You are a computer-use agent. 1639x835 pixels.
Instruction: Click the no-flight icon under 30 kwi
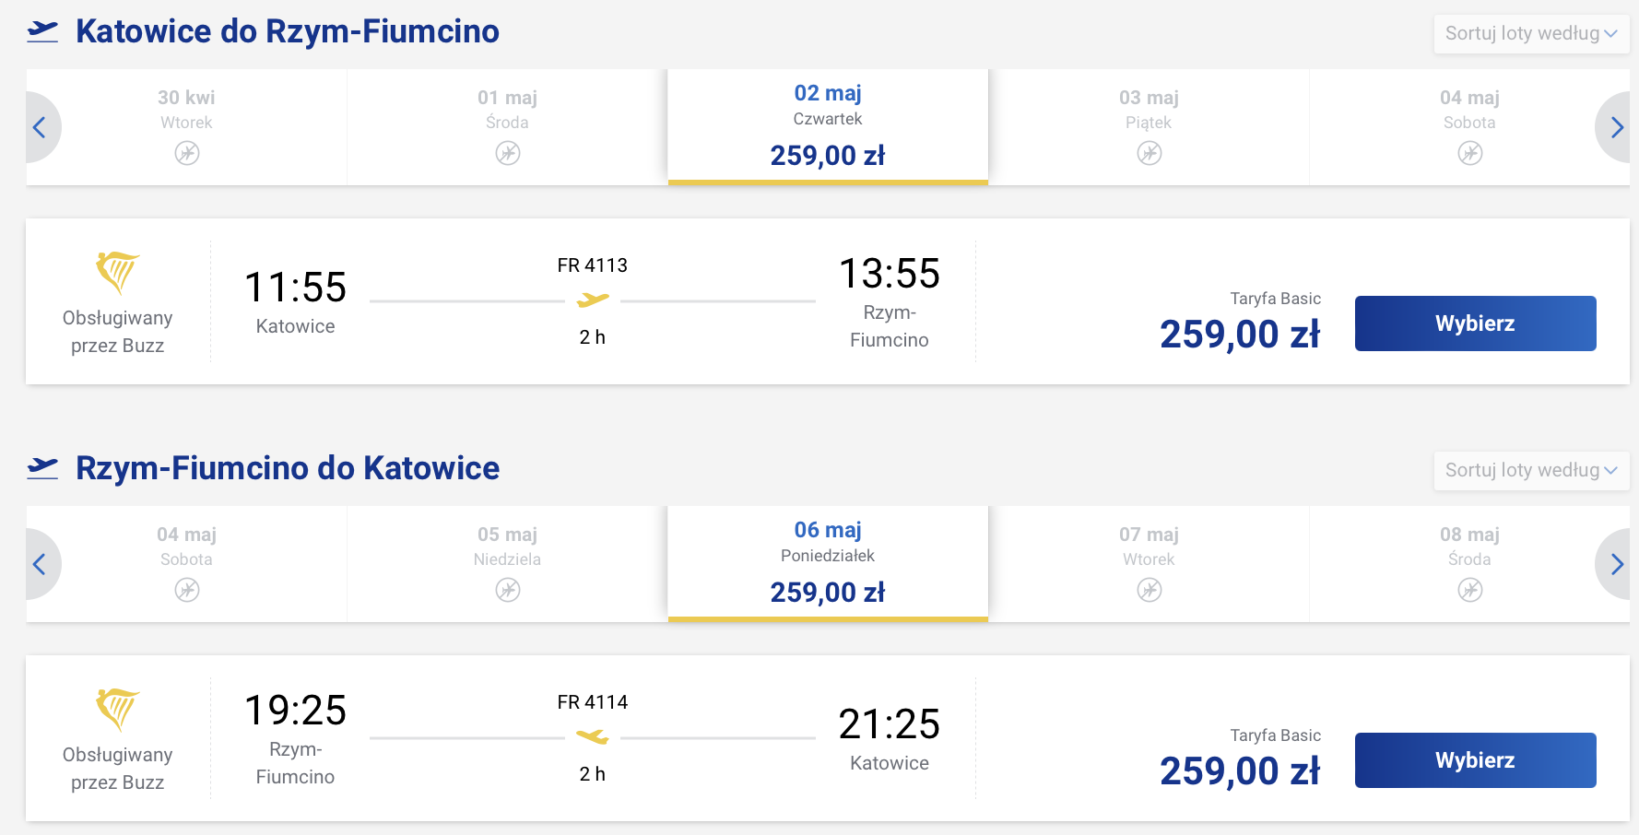tap(187, 153)
